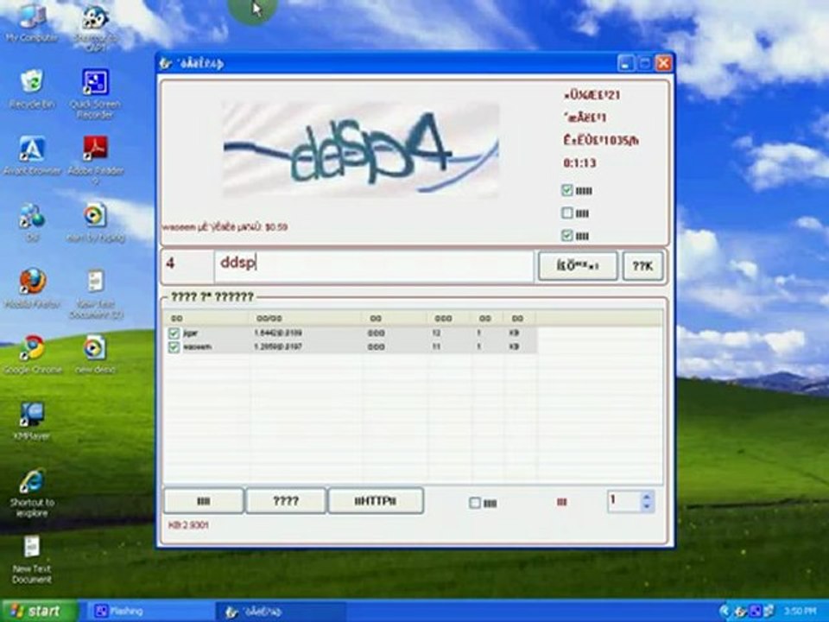Uncheck the waseem account row checkbox
The image size is (829, 622).
(x=174, y=347)
